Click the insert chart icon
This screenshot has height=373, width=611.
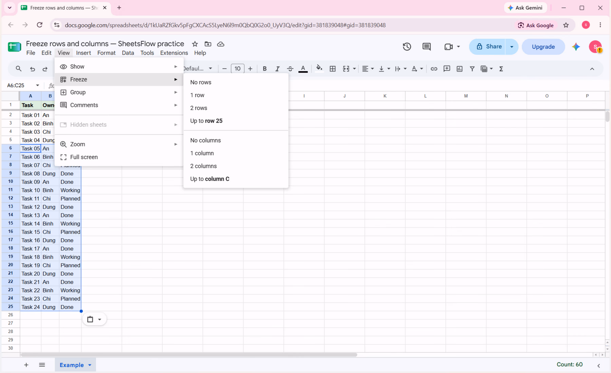[460, 69]
